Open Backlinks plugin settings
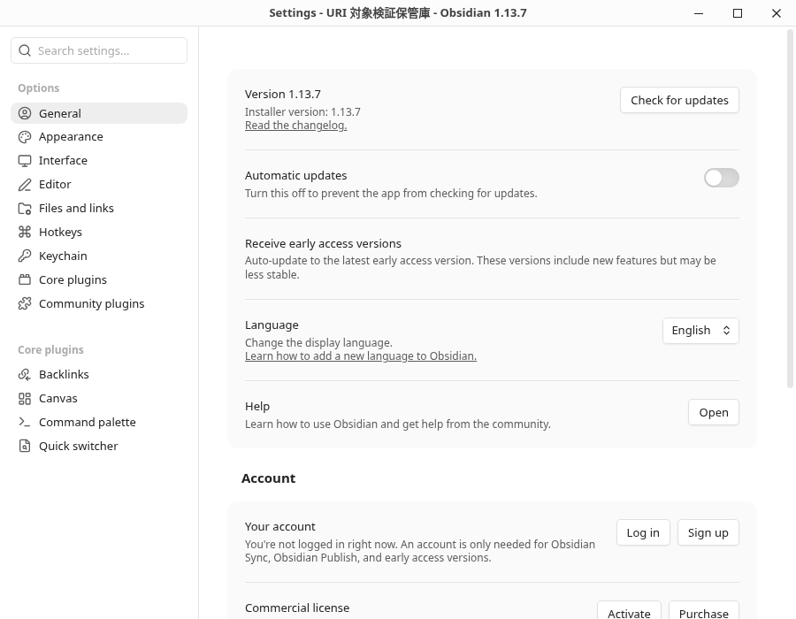Viewport: 796px width, 619px height. [x=99, y=374]
